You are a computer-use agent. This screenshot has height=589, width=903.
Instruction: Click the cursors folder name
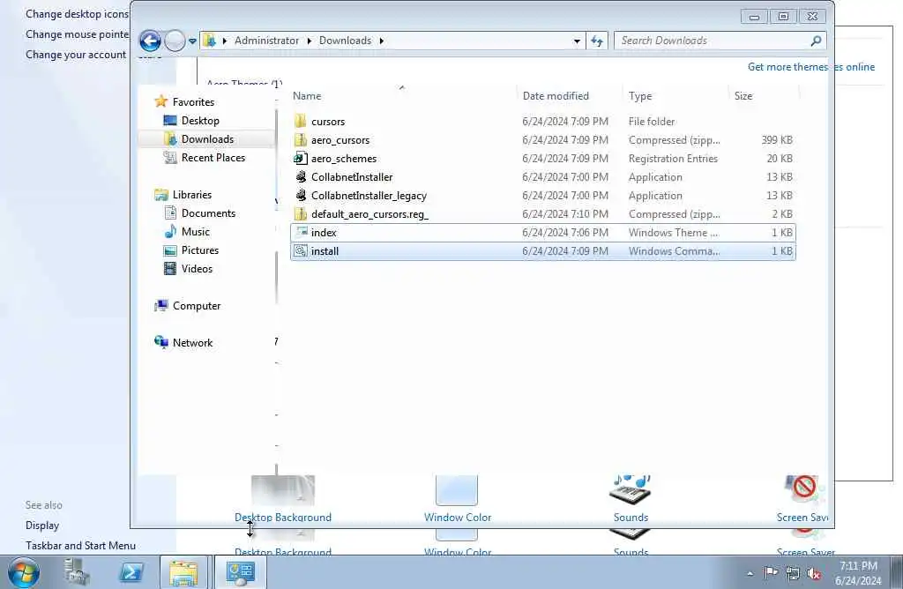[x=328, y=122]
